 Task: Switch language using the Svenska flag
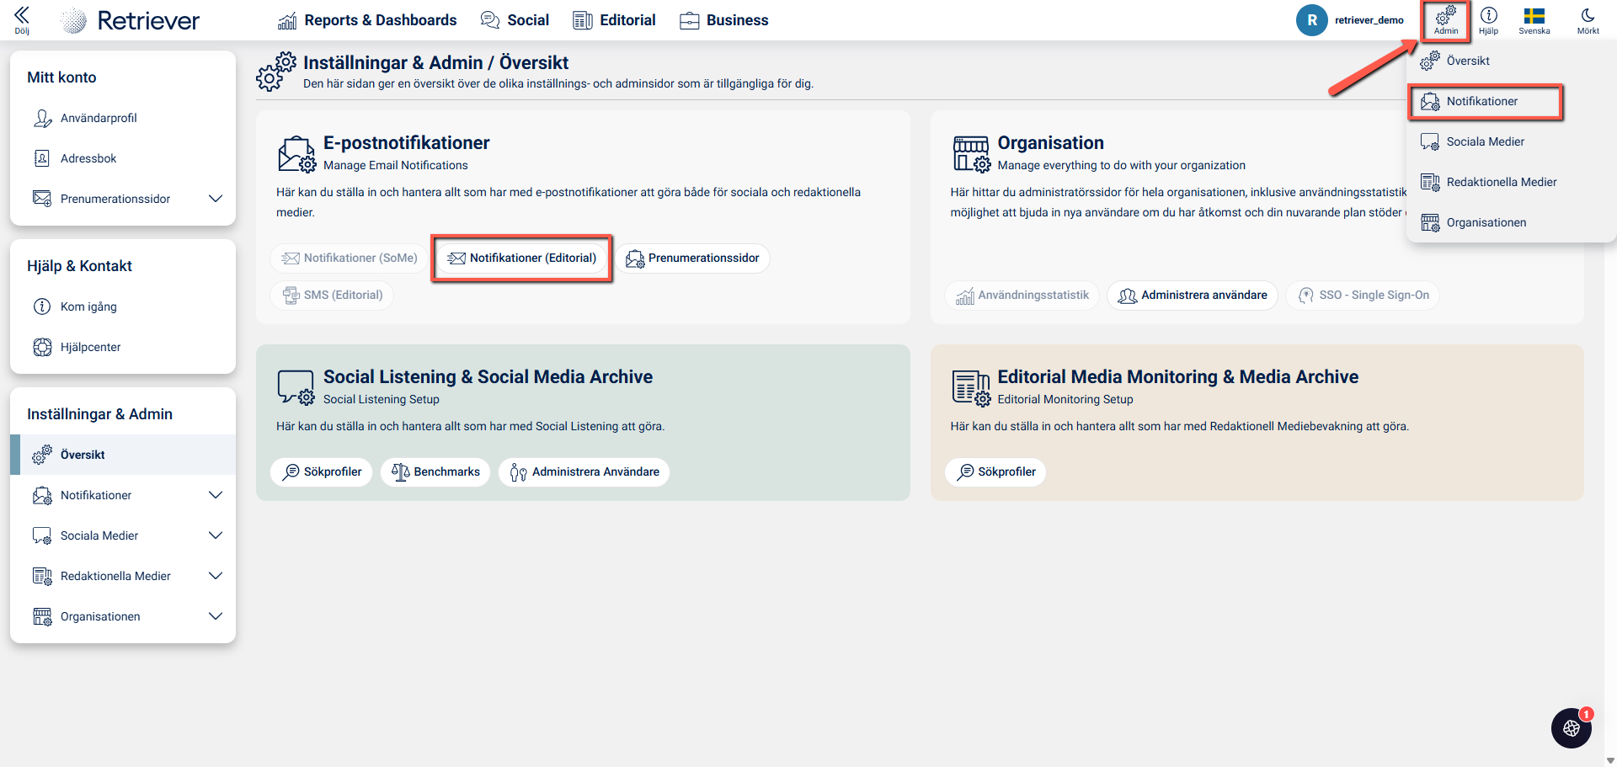tap(1534, 16)
